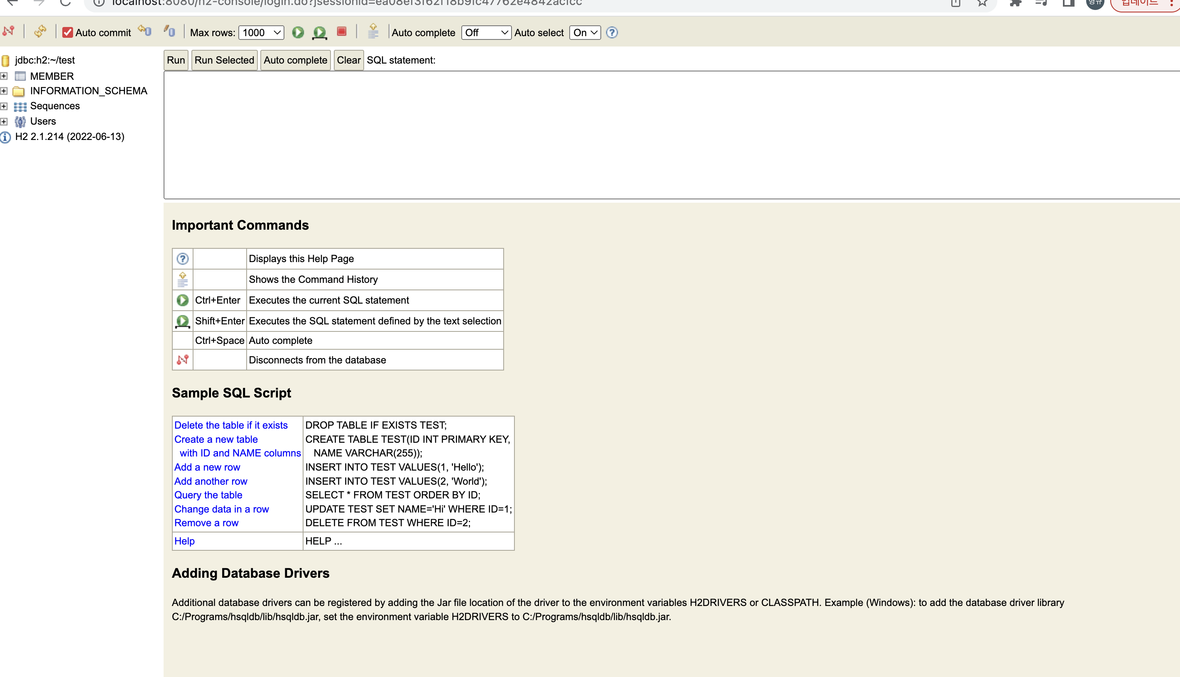
Task: Click the 'DROP TABLE IF EXISTS TEST;' text
Action: coord(376,425)
